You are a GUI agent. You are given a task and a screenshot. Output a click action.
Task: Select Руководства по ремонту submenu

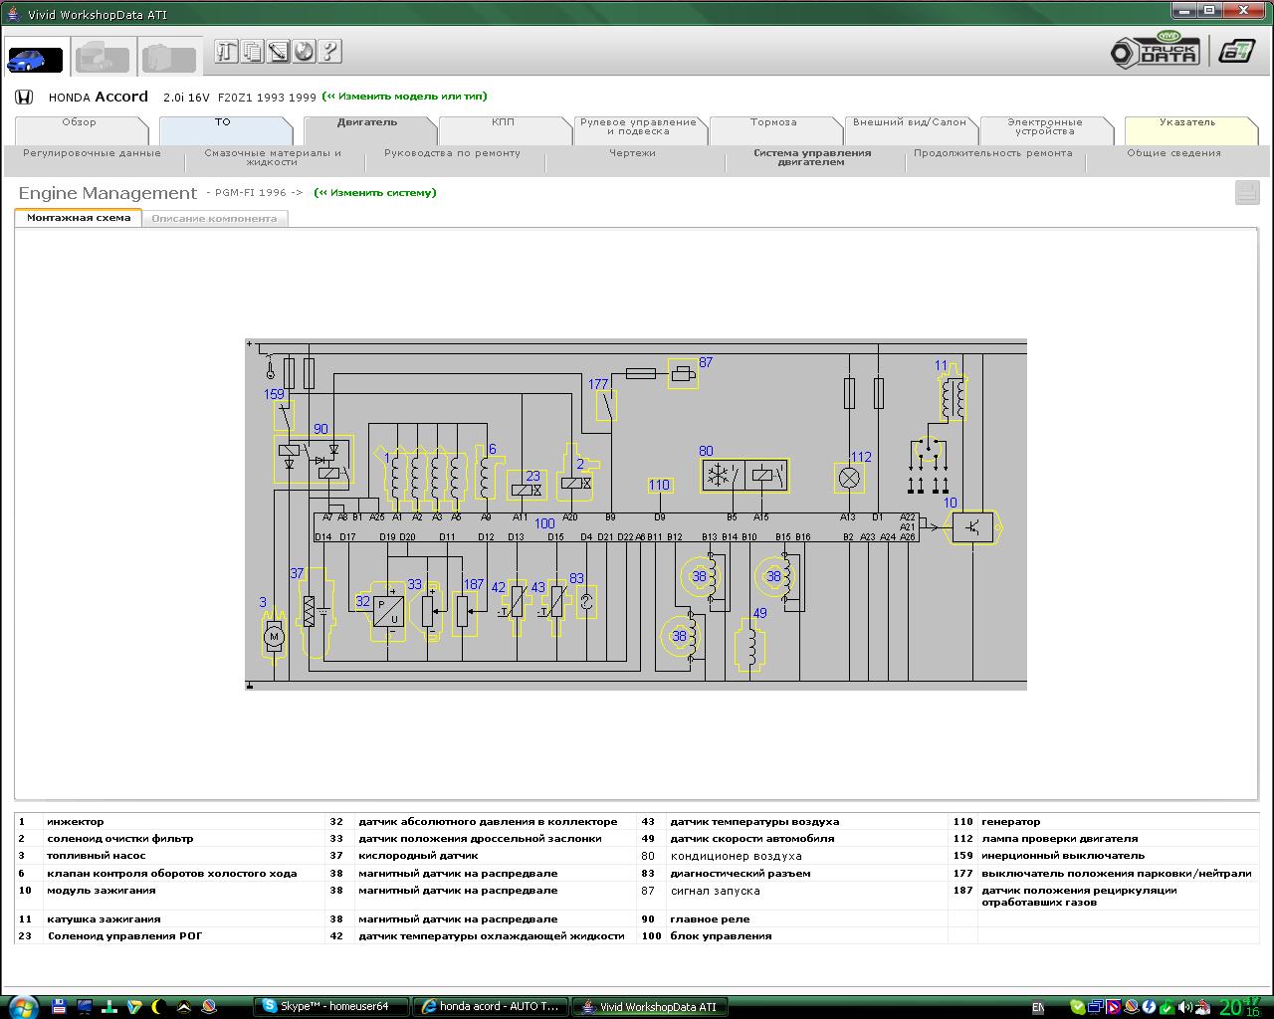coord(452,154)
